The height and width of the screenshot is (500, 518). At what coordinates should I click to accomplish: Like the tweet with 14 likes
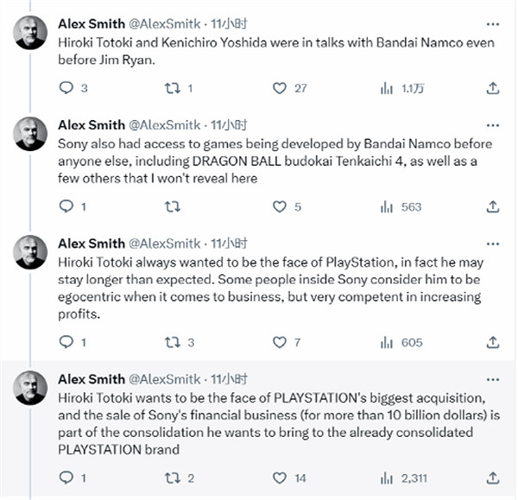(x=279, y=478)
